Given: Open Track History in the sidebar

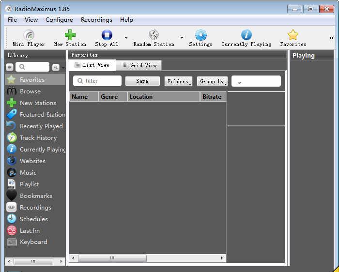Looking at the screenshot, I should pyautogui.click(x=35, y=138).
